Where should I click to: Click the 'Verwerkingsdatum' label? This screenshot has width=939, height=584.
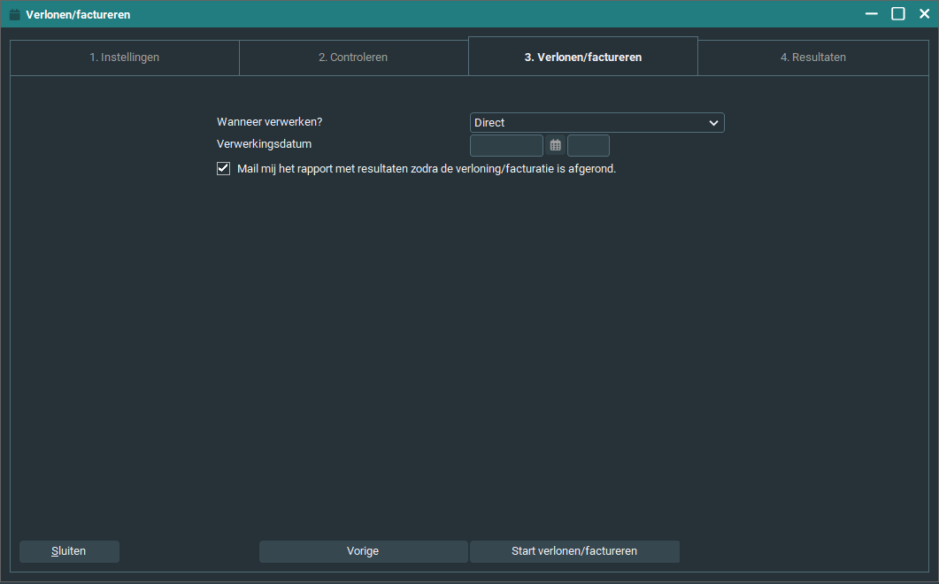pyautogui.click(x=264, y=143)
